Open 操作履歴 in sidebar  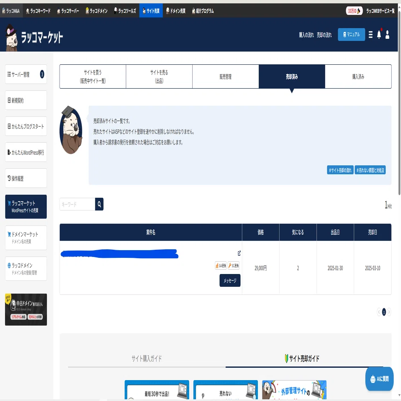26,178
